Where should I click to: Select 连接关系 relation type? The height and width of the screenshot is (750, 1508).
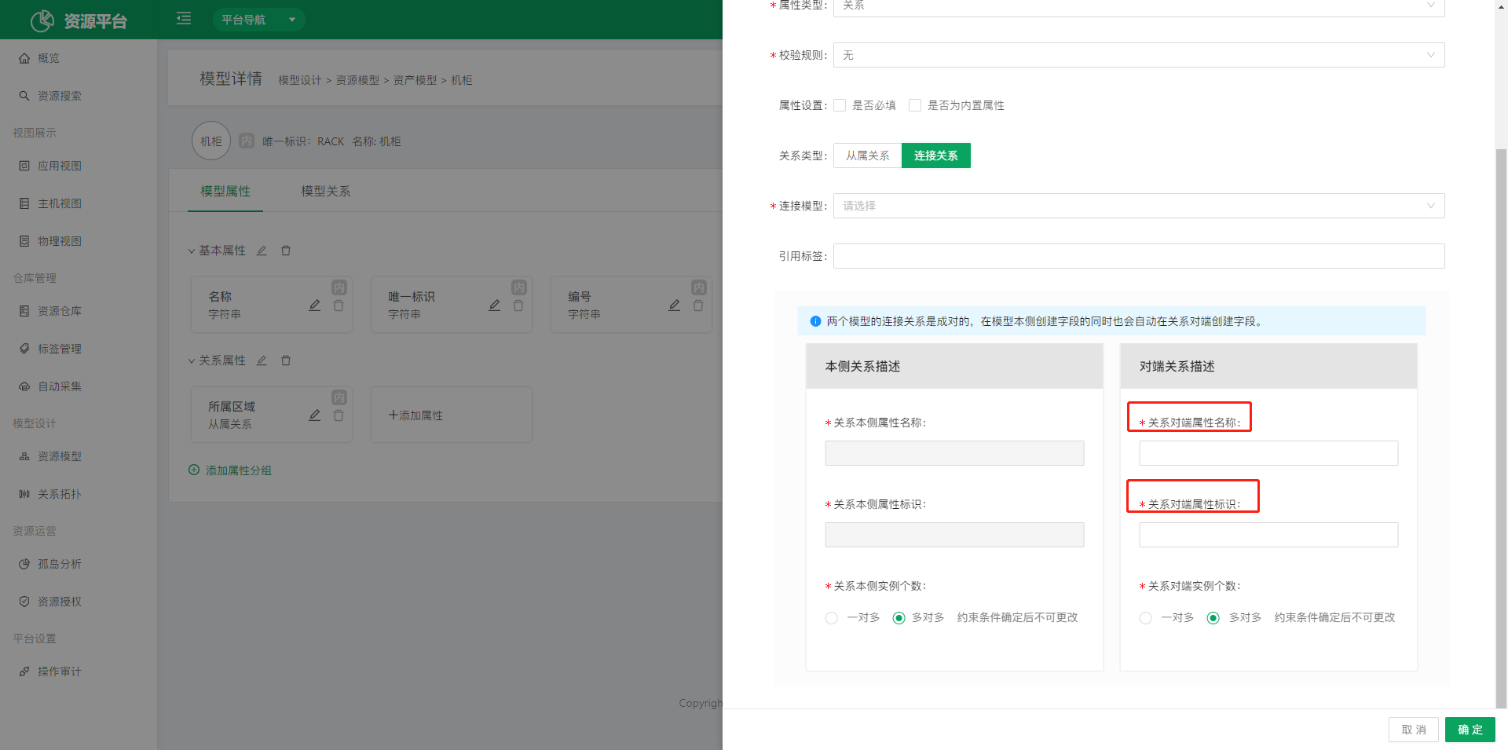coord(936,155)
